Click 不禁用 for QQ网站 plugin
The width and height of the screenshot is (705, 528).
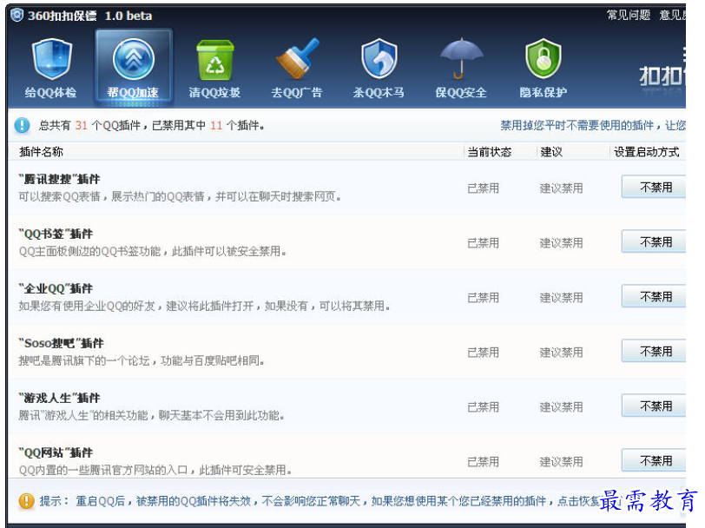[654, 460]
